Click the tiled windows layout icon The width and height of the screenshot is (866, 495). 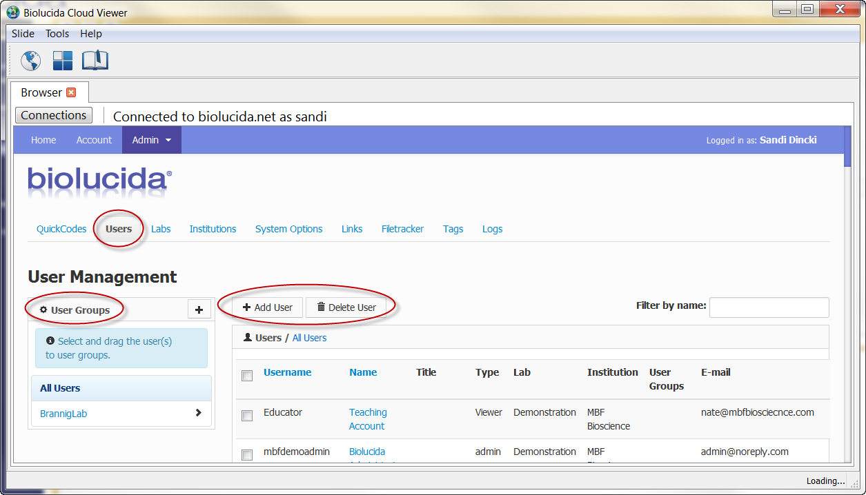[63, 61]
